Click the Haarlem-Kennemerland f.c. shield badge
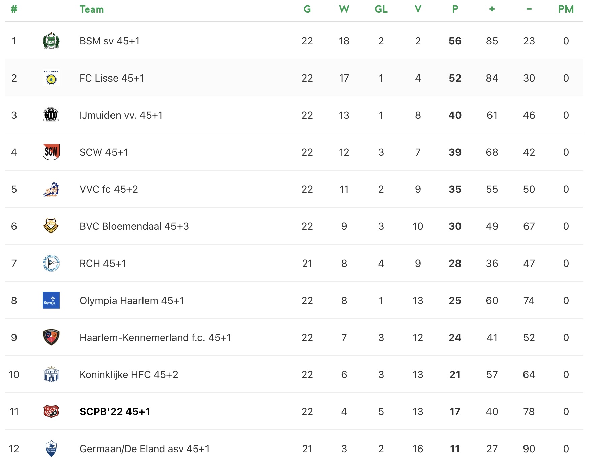The image size is (603, 463). pyautogui.click(x=51, y=337)
